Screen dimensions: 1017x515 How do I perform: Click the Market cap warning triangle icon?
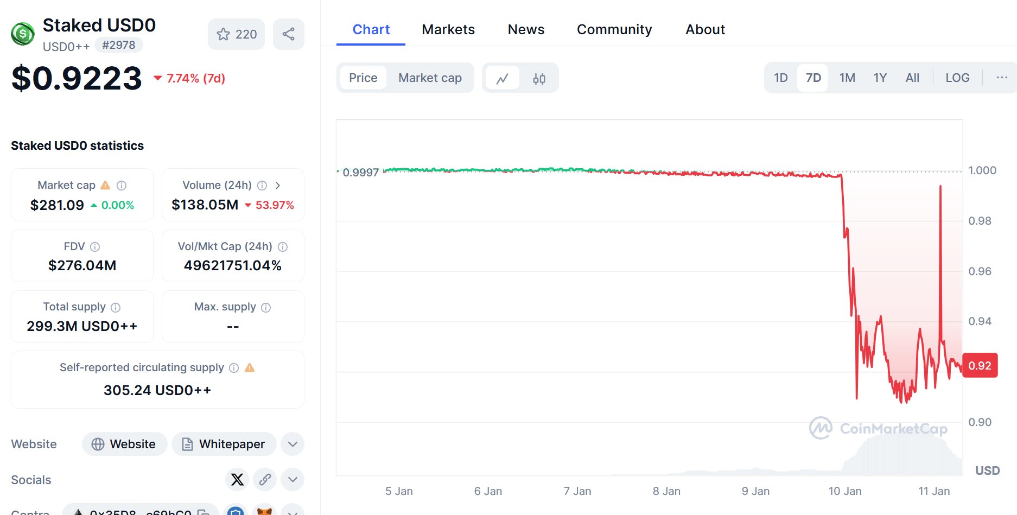[105, 185]
